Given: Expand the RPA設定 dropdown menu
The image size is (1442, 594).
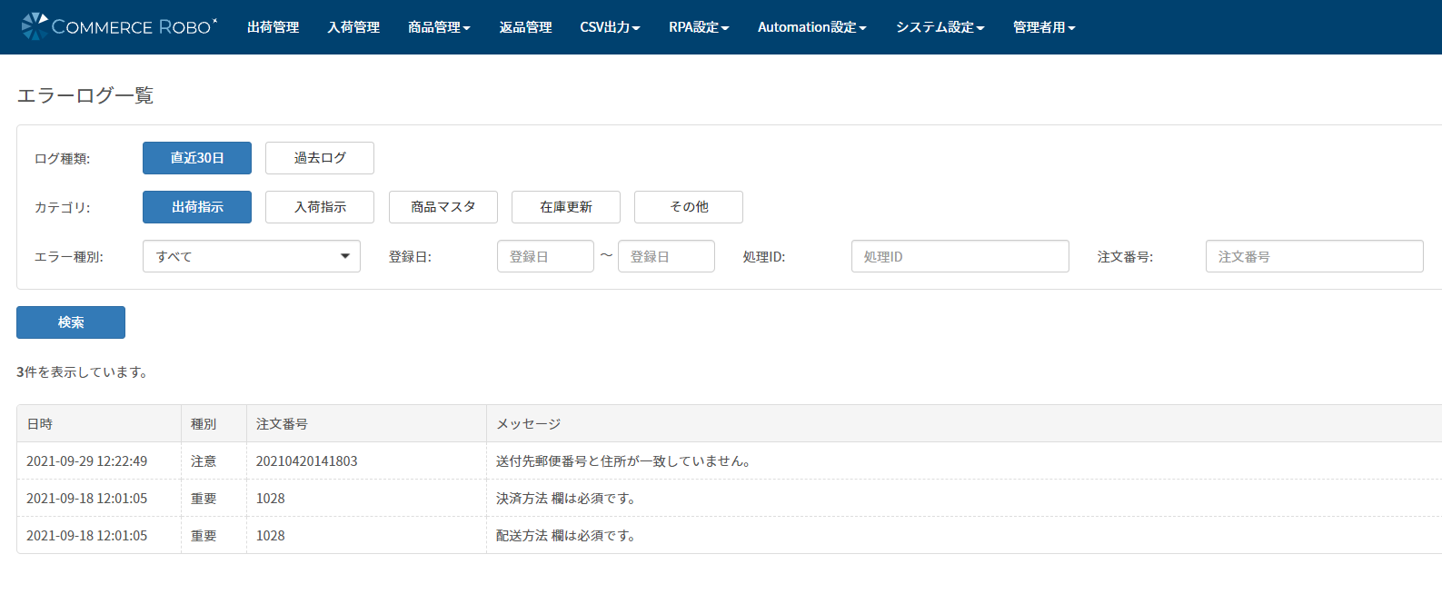Looking at the screenshot, I should [699, 27].
